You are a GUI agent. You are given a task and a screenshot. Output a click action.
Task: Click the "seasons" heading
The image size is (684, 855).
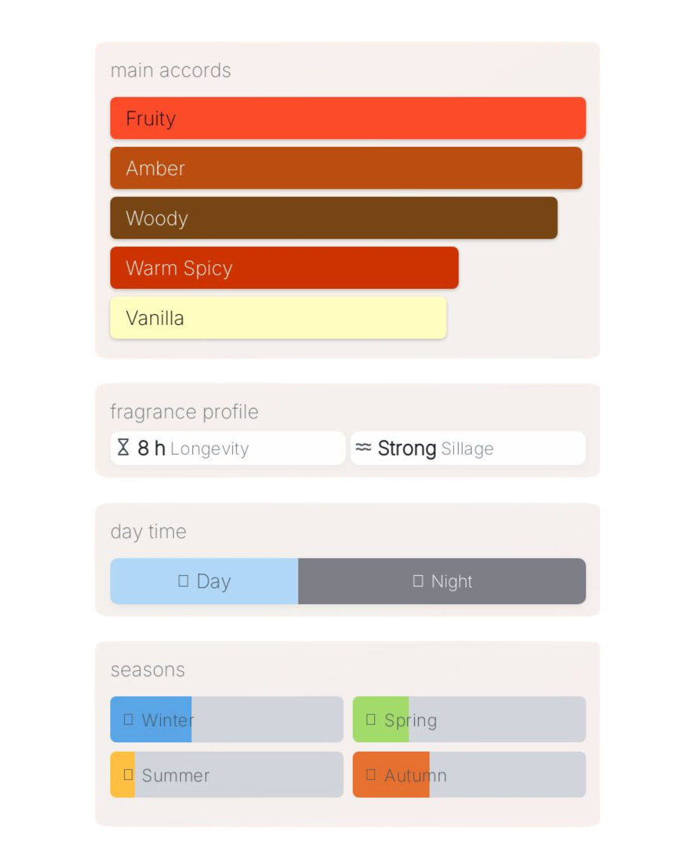click(x=148, y=670)
